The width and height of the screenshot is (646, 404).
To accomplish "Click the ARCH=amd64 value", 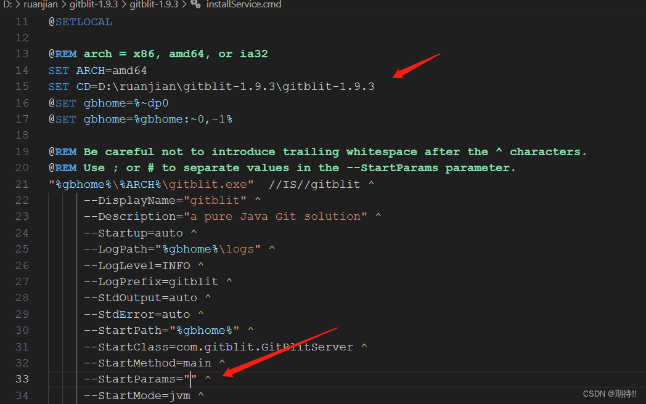I will pos(111,70).
